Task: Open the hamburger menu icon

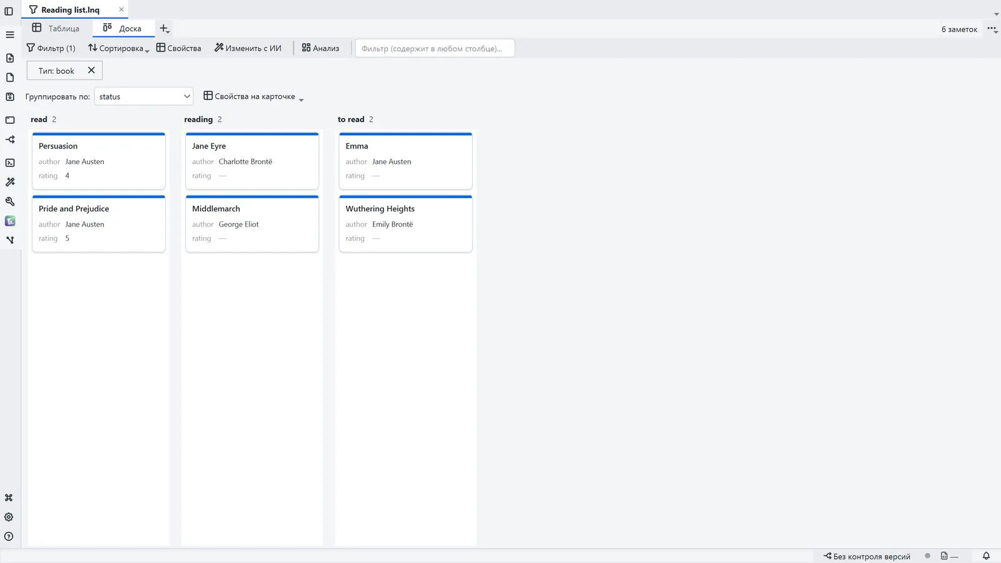Action: [9, 34]
